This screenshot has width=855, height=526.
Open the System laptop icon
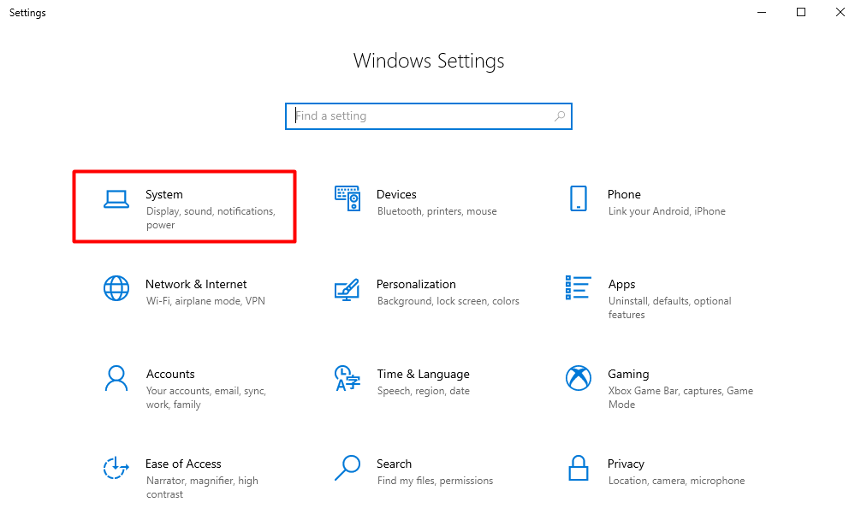tap(116, 199)
